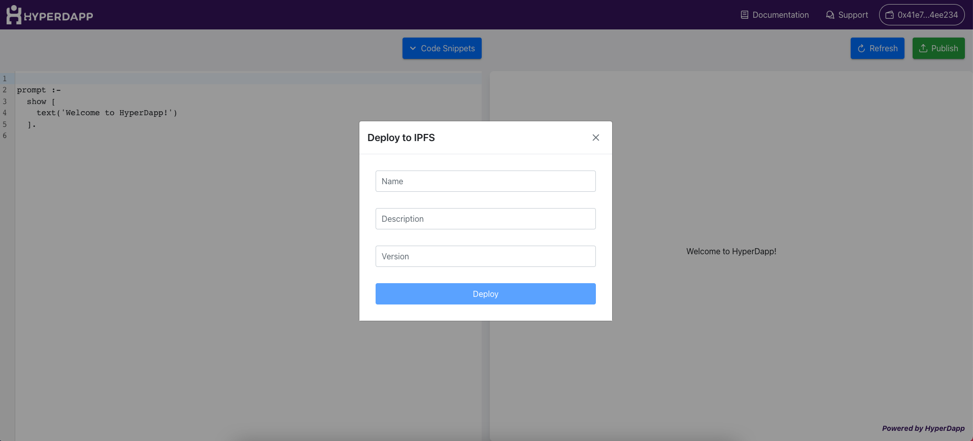Click the blue Deploy button
Viewport: 973px width, 441px height.
486,294
